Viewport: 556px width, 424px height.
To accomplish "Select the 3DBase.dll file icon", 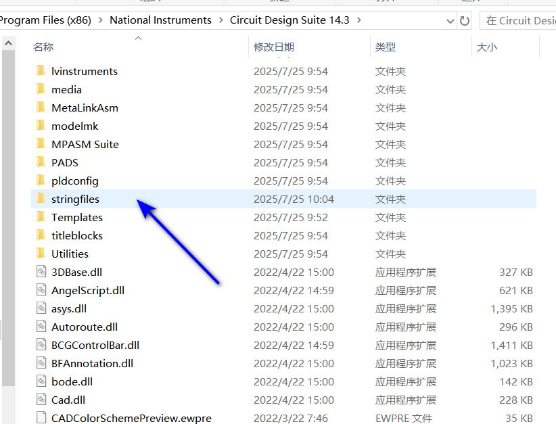I will [41, 272].
